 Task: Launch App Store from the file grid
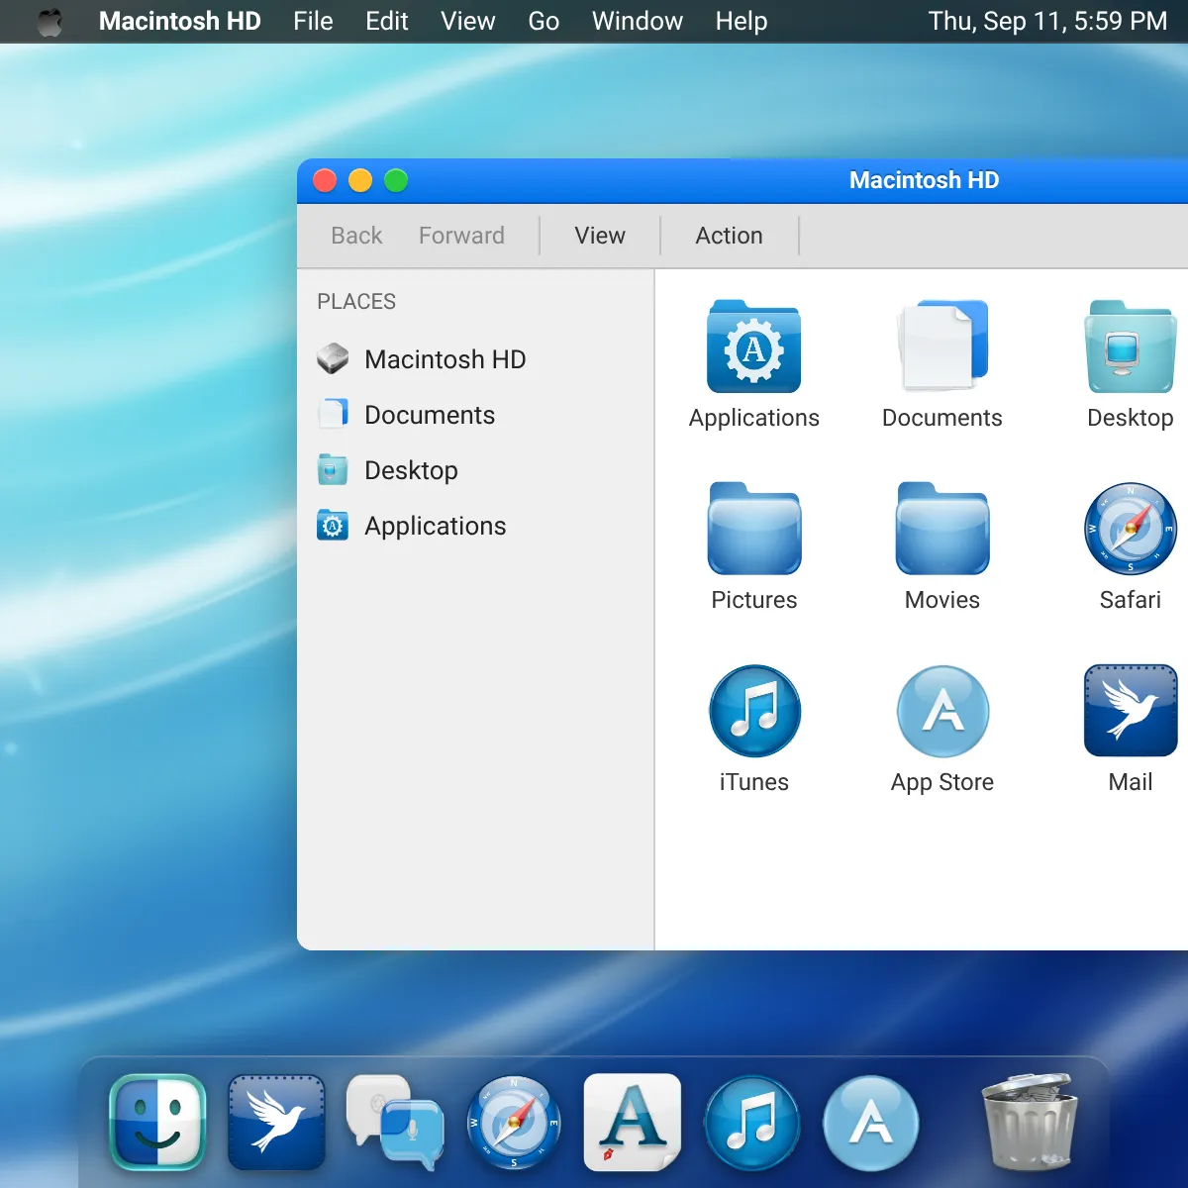click(x=941, y=712)
